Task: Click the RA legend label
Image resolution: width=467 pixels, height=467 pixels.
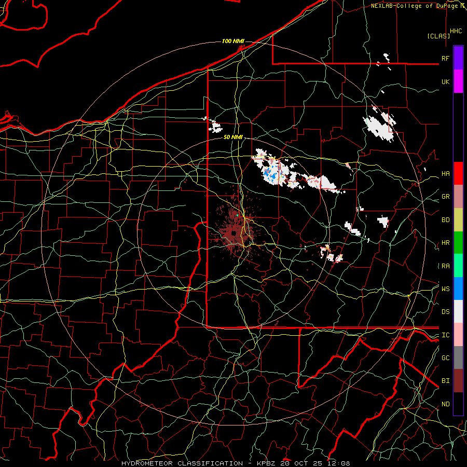Action: point(445,266)
